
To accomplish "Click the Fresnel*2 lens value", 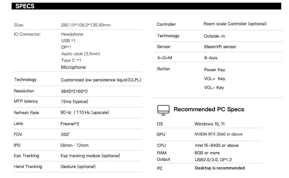I will (x=70, y=124).
